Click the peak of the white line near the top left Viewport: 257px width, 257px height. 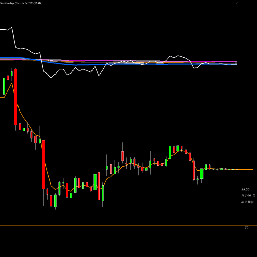click(x=12, y=27)
